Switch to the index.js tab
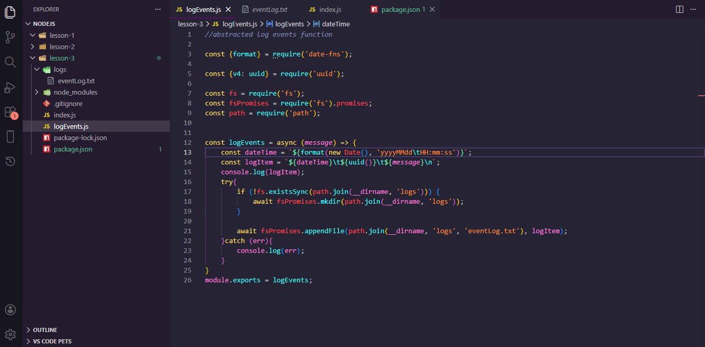Image resolution: width=705 pixels, height=347 pixels. point(330,9)
